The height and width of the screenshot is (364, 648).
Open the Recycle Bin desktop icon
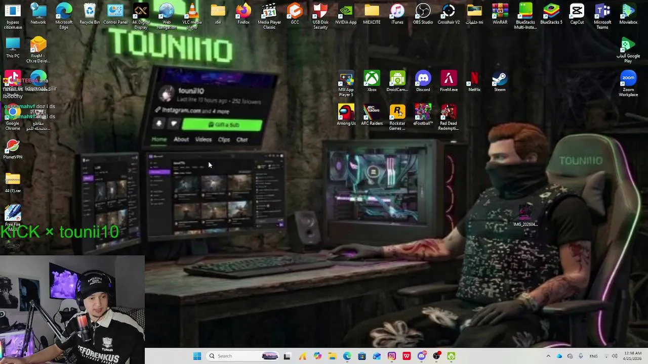[x=90, y=14]
